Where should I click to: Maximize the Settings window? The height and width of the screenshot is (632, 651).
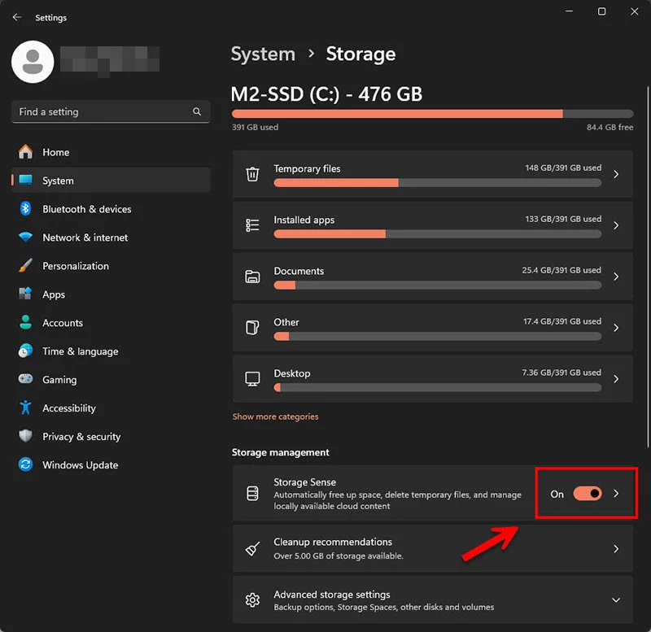pos(601,11)
